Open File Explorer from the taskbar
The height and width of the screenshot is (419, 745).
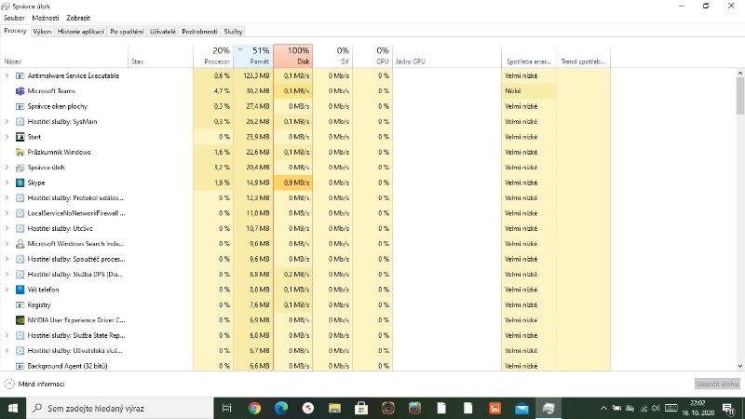click(x=334, y=408)
